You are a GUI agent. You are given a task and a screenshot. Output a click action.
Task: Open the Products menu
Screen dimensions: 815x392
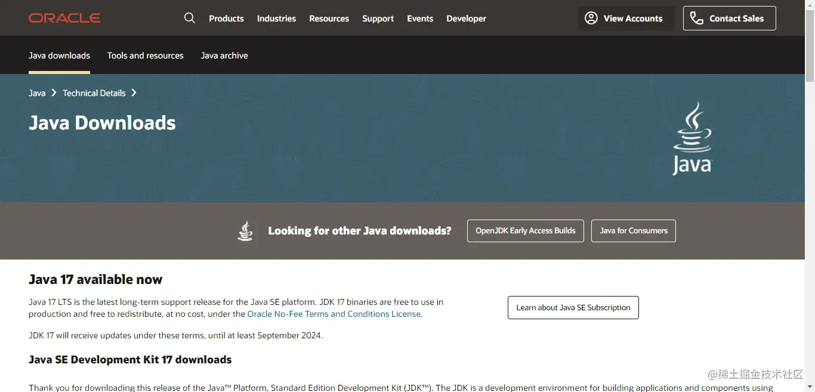click(226, 18)
